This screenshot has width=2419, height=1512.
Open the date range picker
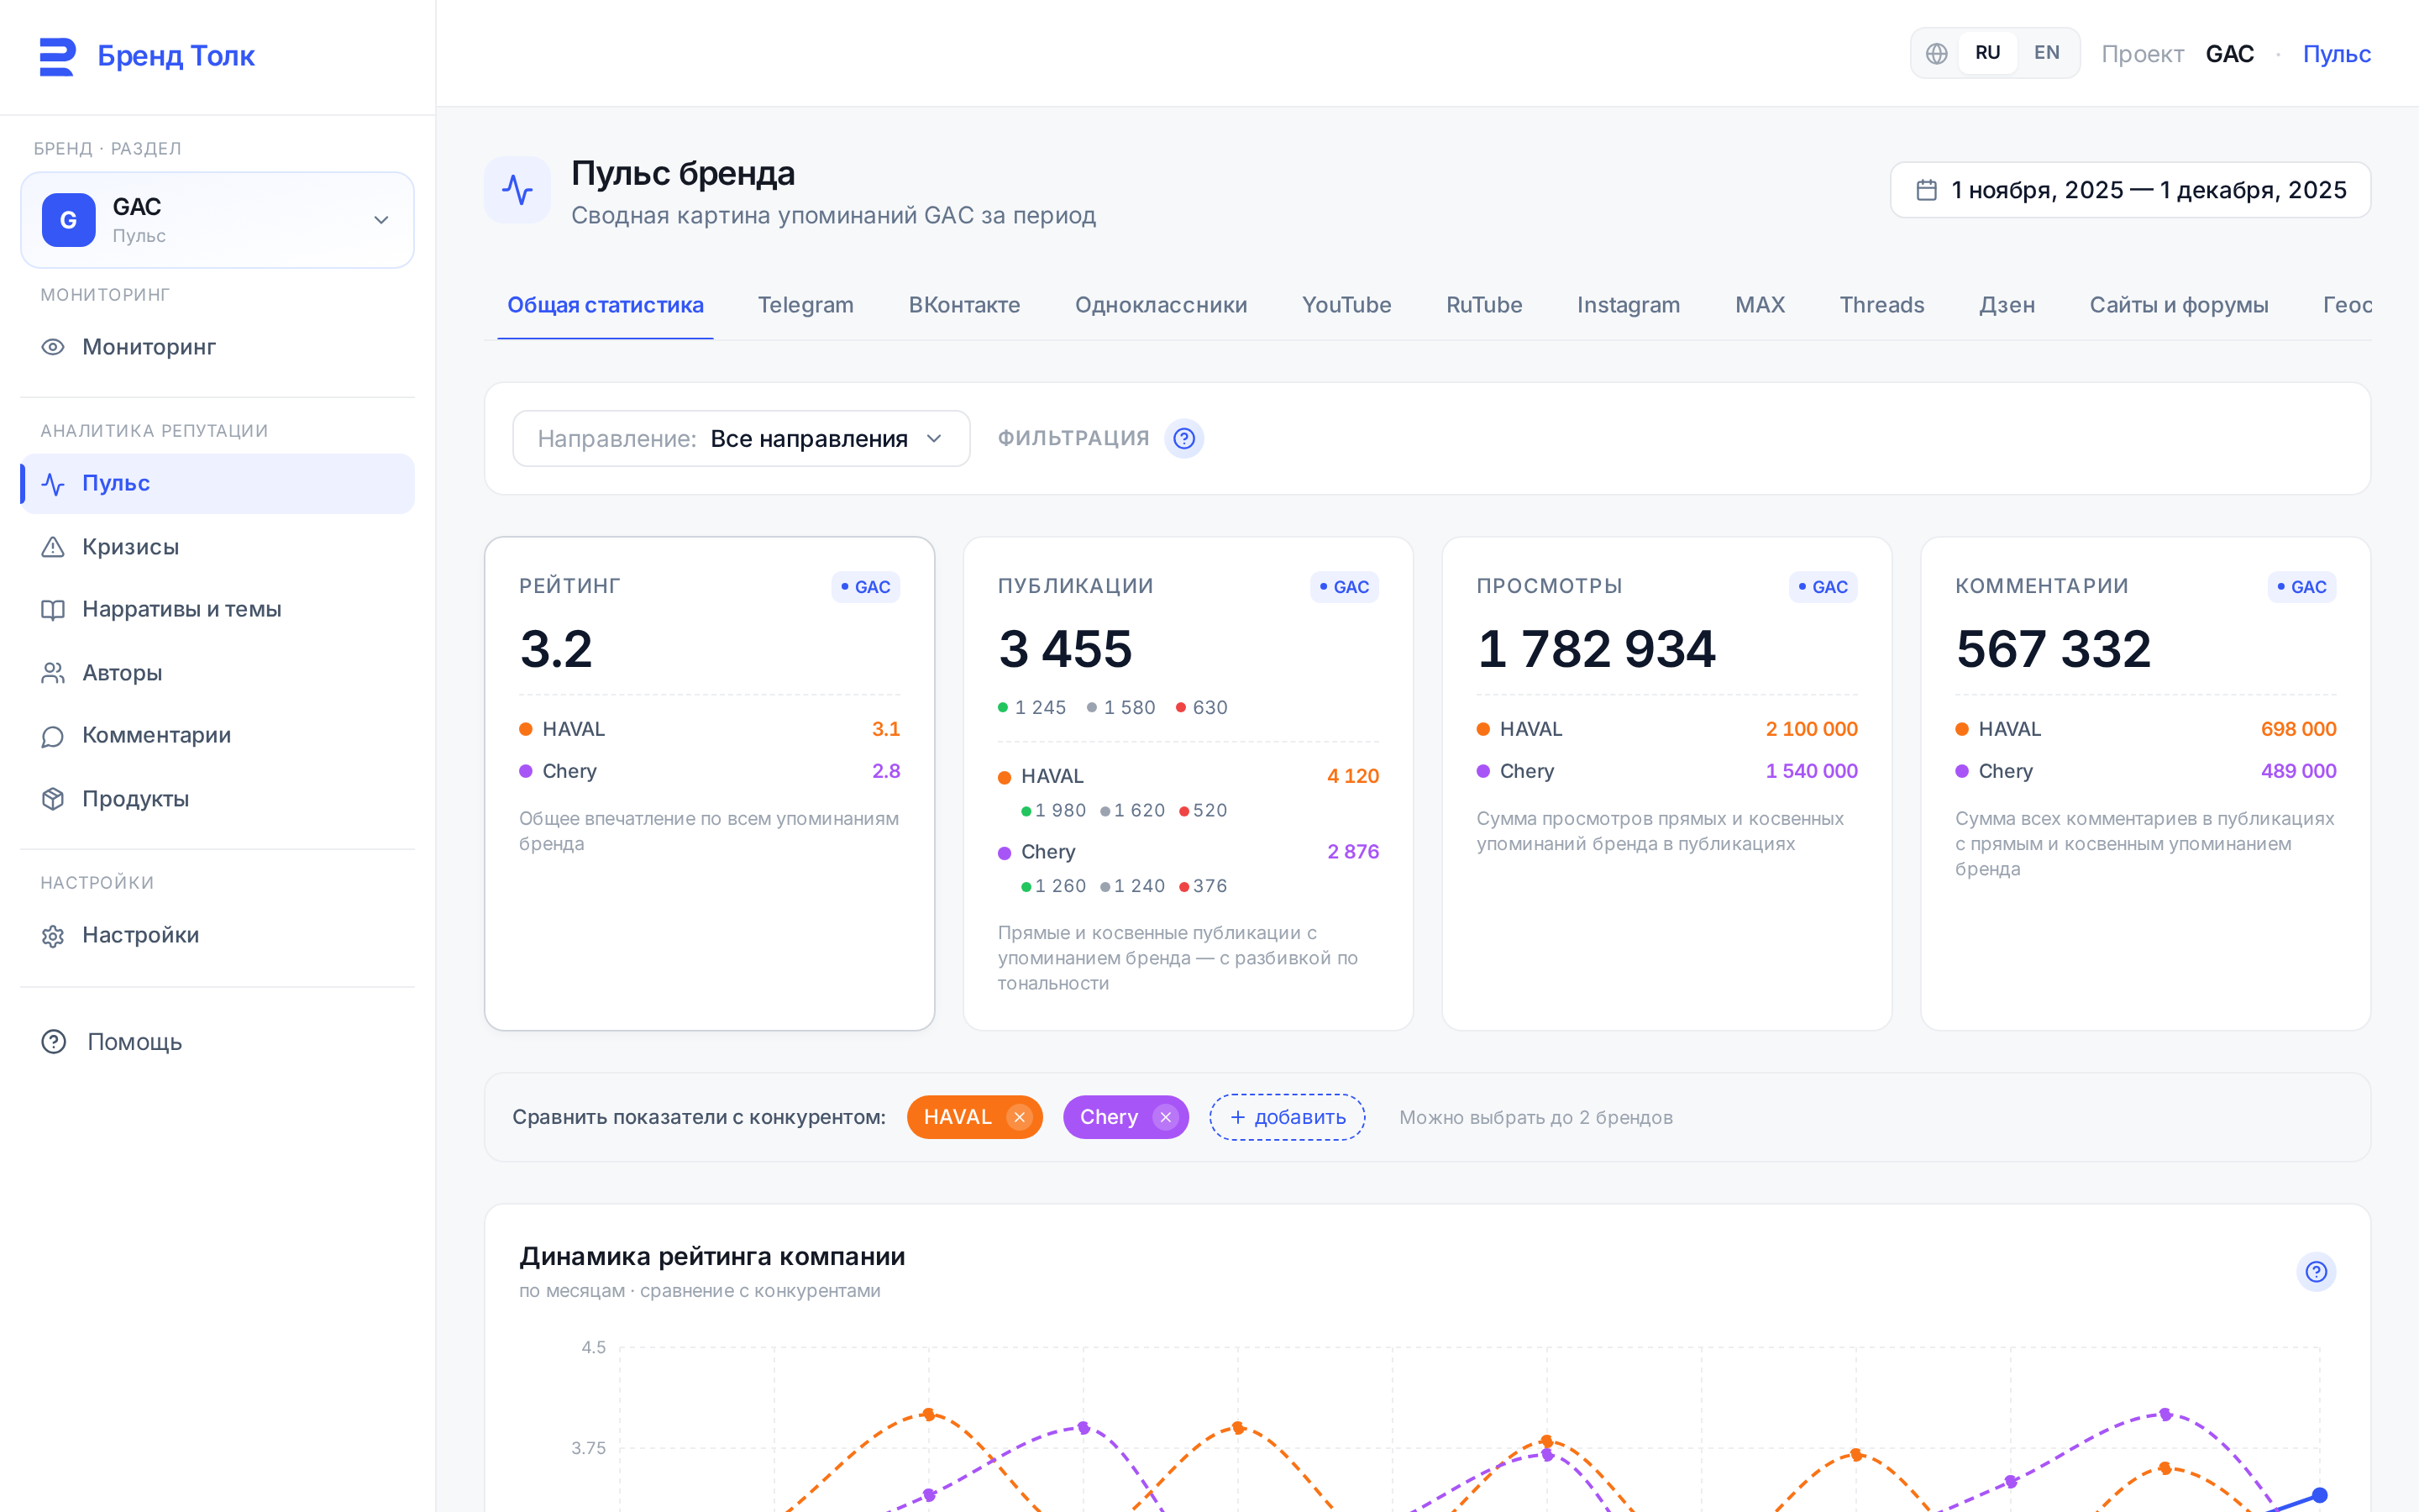tap(2130, 190)
